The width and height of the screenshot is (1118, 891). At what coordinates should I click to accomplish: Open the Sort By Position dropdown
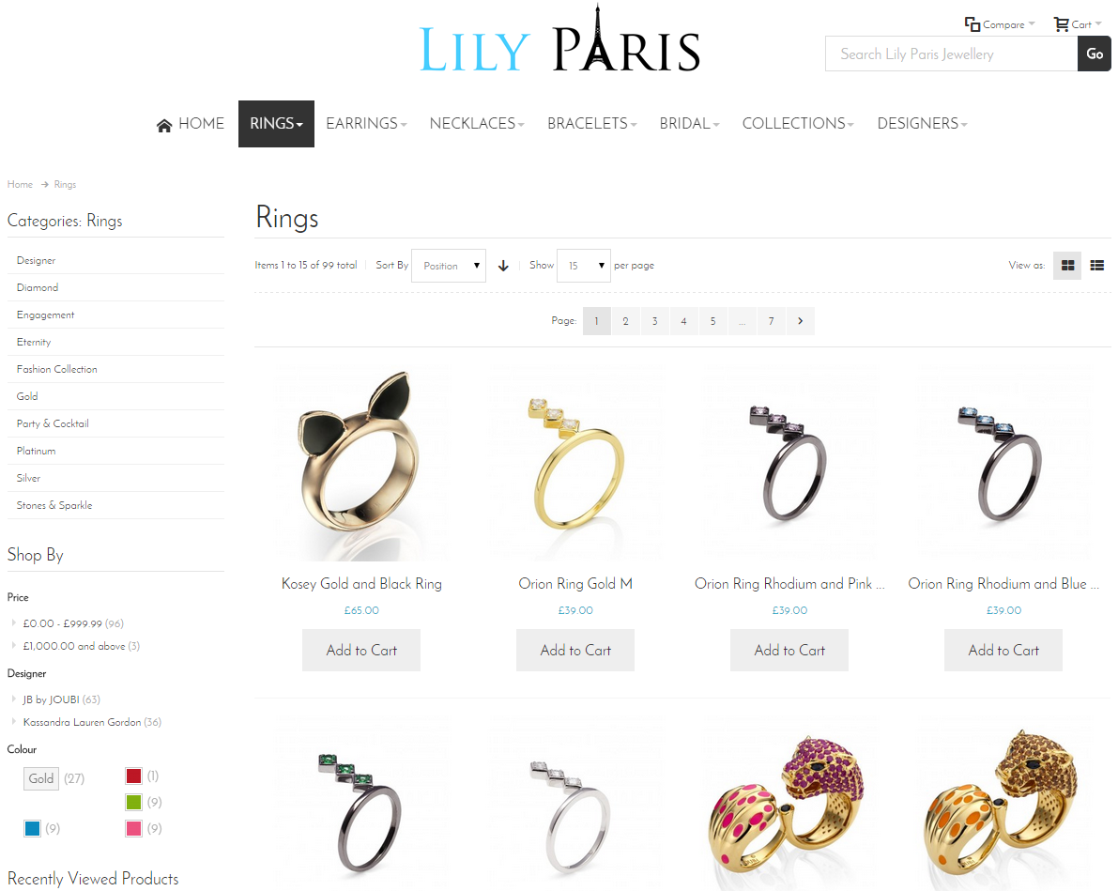click(x=449, y=266)
